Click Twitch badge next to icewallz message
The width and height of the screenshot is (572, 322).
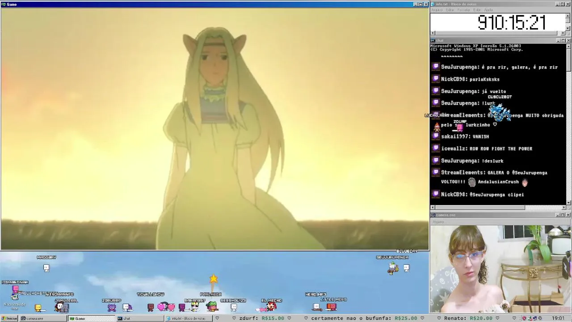(436, 148)
